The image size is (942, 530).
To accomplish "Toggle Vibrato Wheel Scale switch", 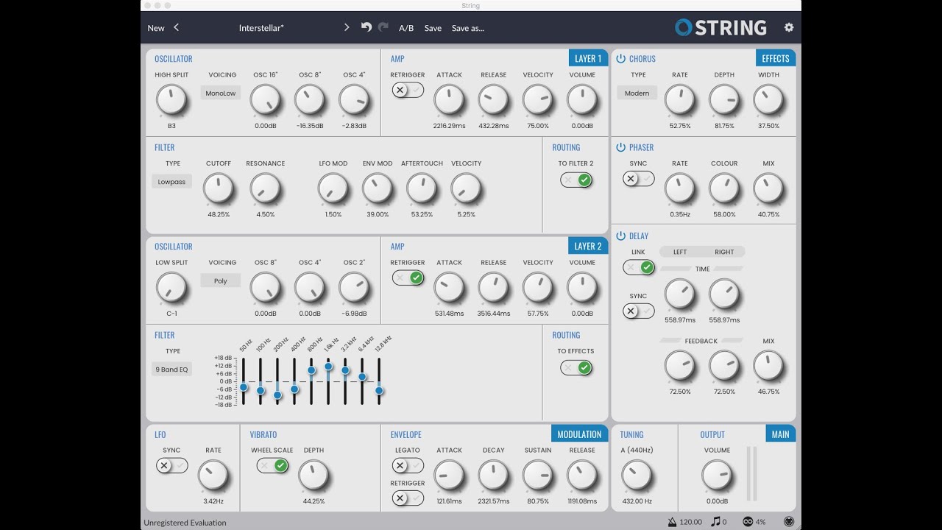I will click(x=272, y=465).
